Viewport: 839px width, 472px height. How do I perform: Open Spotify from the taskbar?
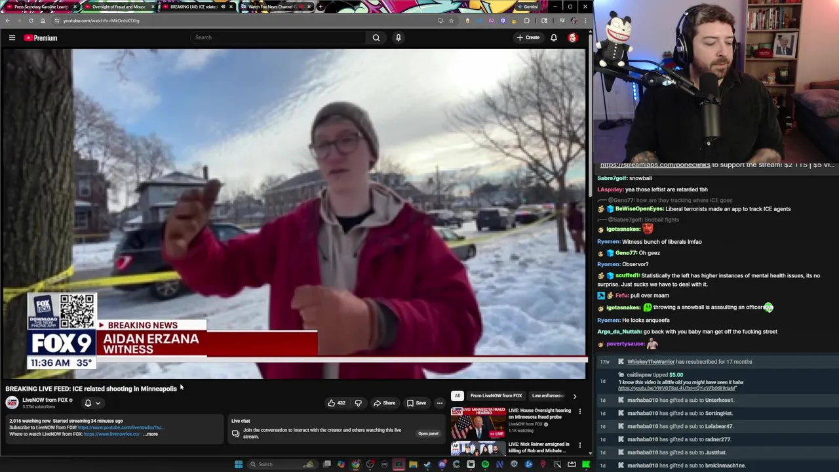(485, 464)
